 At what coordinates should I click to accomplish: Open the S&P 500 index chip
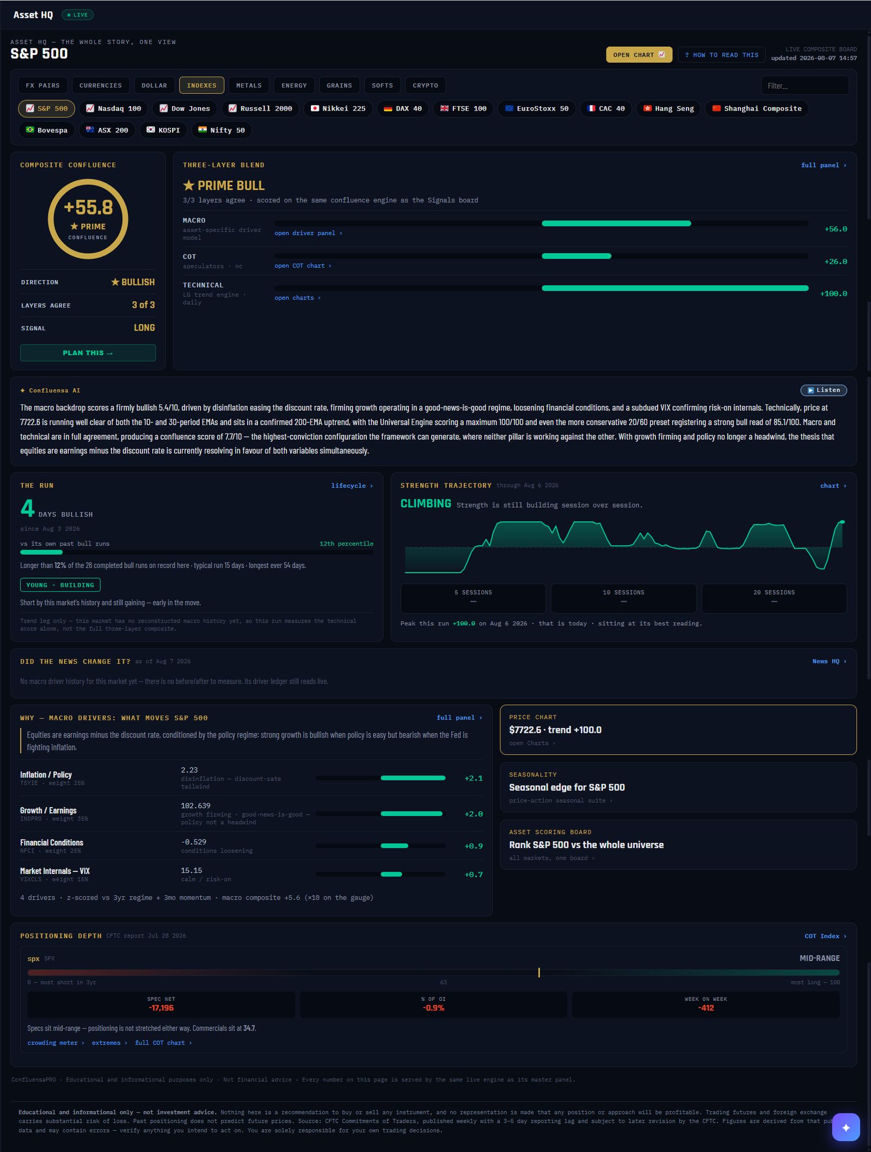46,108
